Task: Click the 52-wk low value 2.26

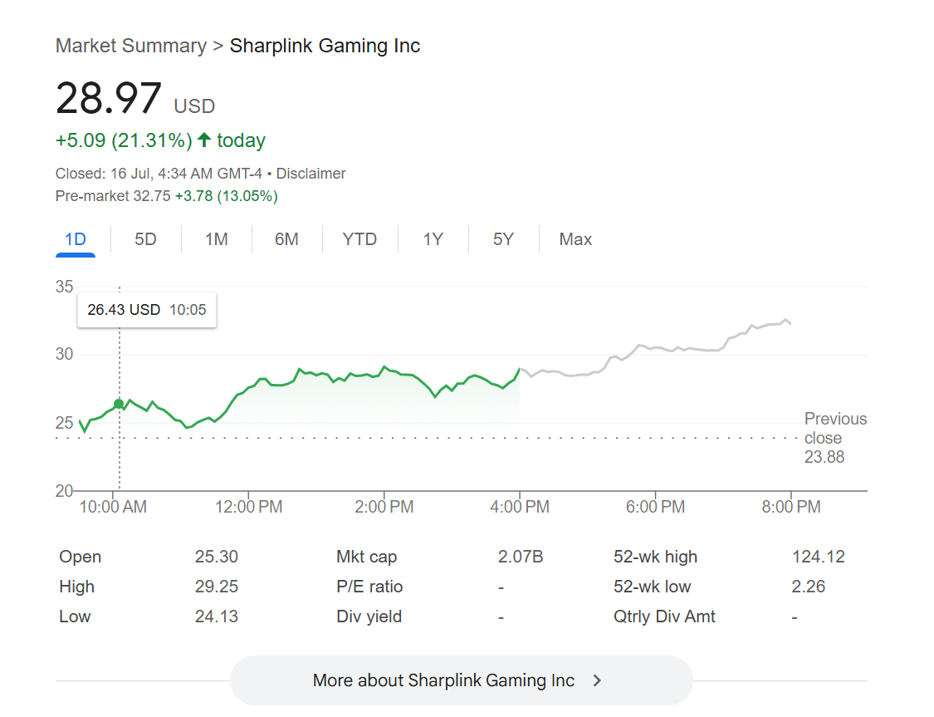Action: 809,586
